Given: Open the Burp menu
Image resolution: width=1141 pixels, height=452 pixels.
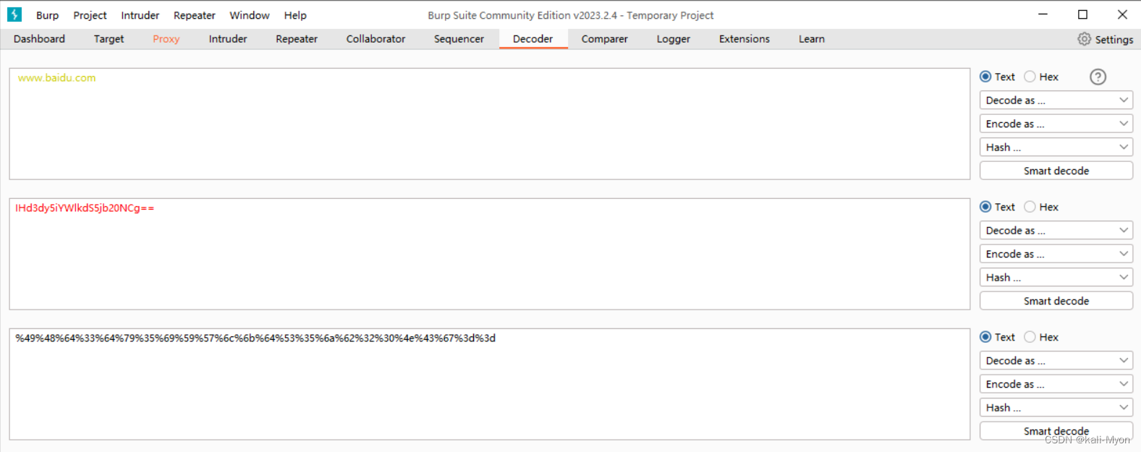Looking at the screenshot, I should coord(48,15).
